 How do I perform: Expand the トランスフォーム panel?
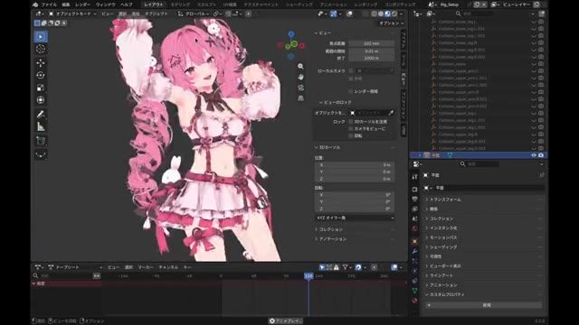coord(444,200)
